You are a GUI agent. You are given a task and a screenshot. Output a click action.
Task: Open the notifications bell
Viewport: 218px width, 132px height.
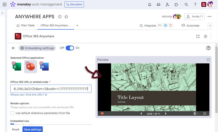(x=150, y=4)
